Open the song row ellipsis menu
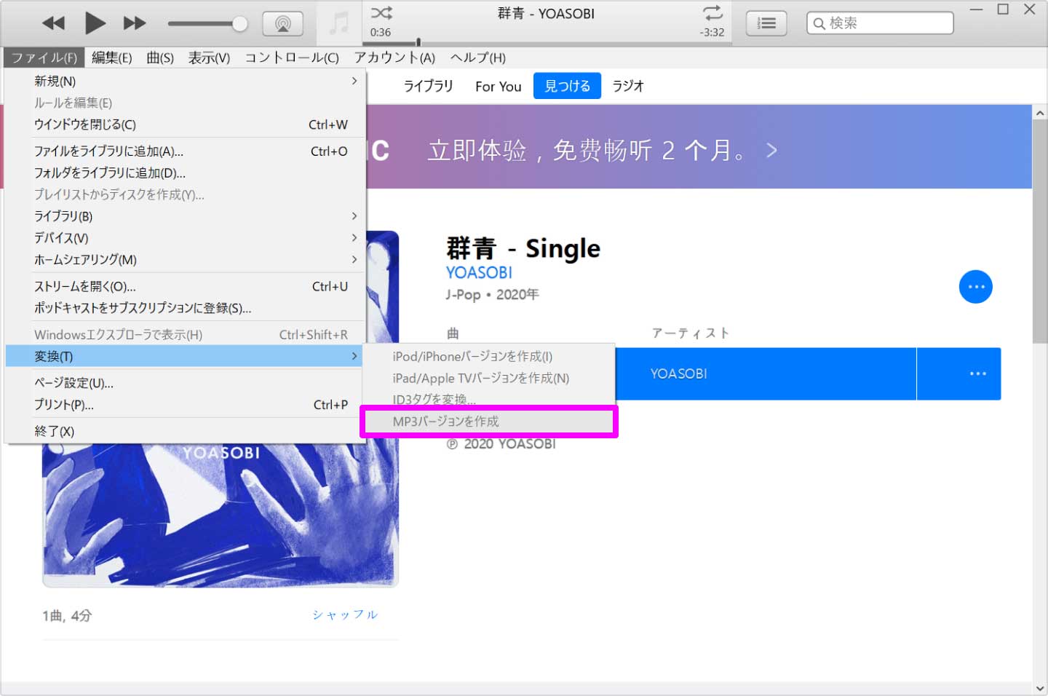This screenshot has height=696, width=1048. (x=977, y=373)
